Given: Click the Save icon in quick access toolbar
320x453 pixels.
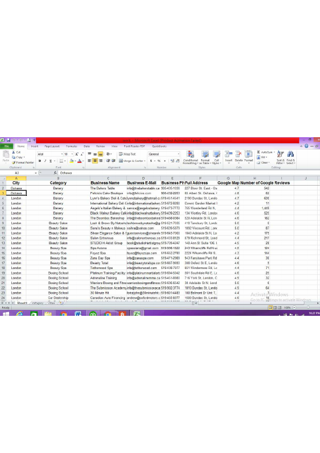Looking at the screenshot, I should (9, 140).
